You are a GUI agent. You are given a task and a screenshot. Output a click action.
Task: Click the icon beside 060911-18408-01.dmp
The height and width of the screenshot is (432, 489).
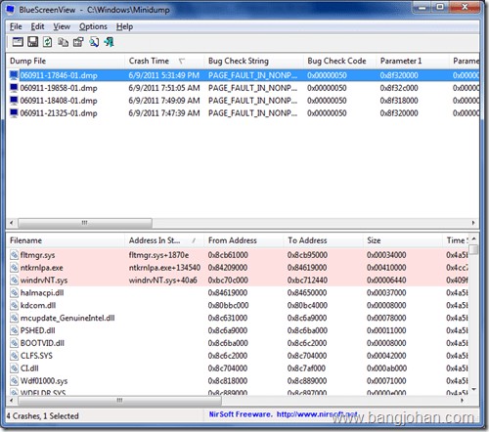[14, 101]
